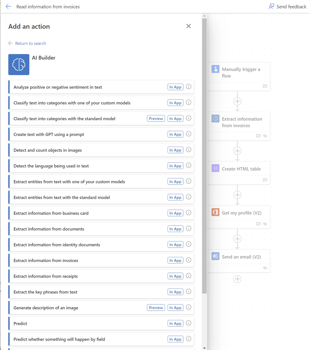Show info for Analyze sentiment action
Viewport: 310px width, 350px height.
(188, 87)
